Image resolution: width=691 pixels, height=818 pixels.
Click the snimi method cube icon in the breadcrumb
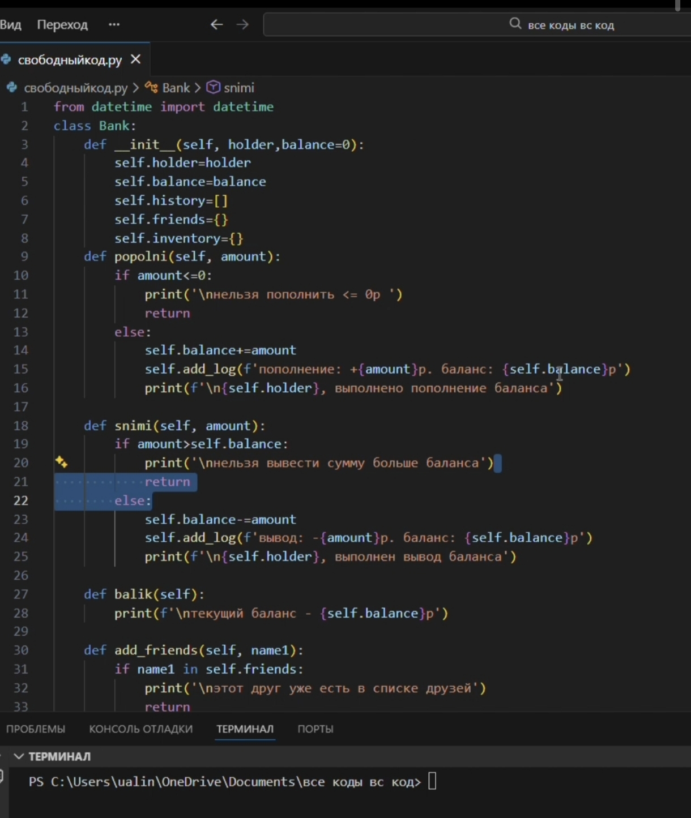click(213, 88)
